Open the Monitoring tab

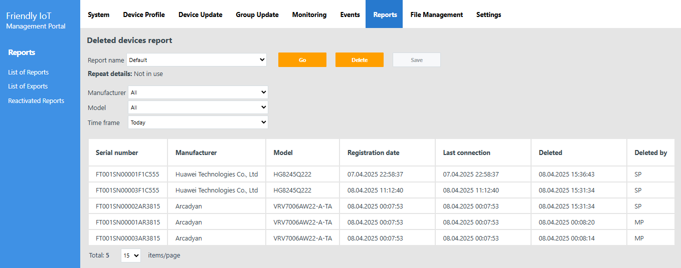point(309,14)
